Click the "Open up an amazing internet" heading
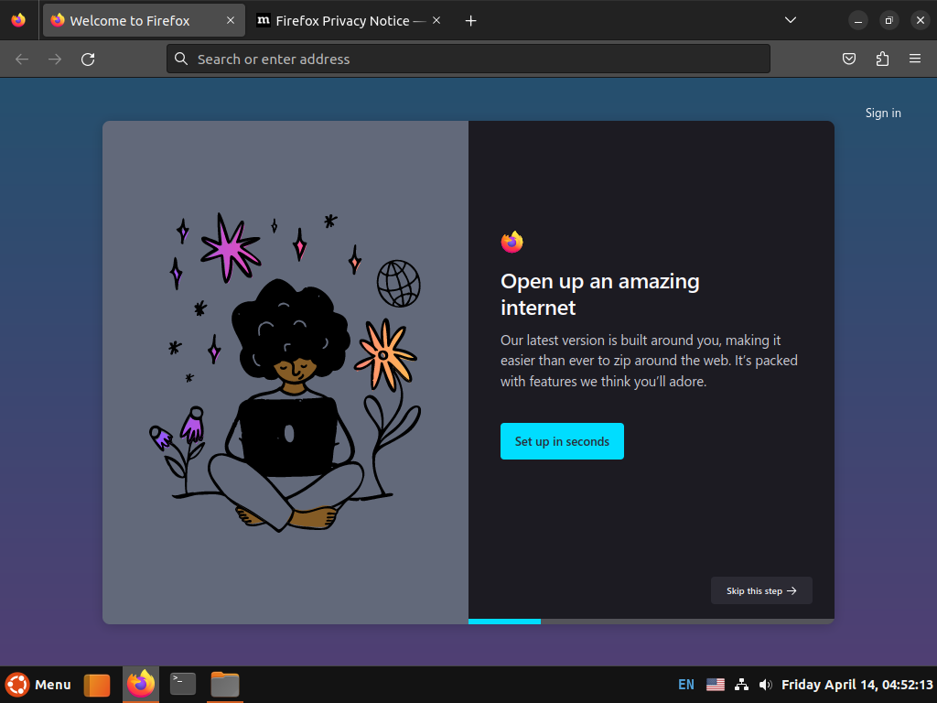Screen dimensions: 937x703 pos(600,294)
